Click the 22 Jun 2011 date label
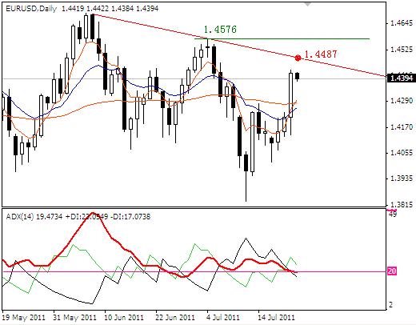This screenshot has width=416, height=325. coord(175,318)
